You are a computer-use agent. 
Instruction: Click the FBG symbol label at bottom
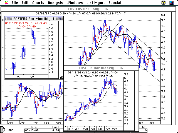point(11,131)
